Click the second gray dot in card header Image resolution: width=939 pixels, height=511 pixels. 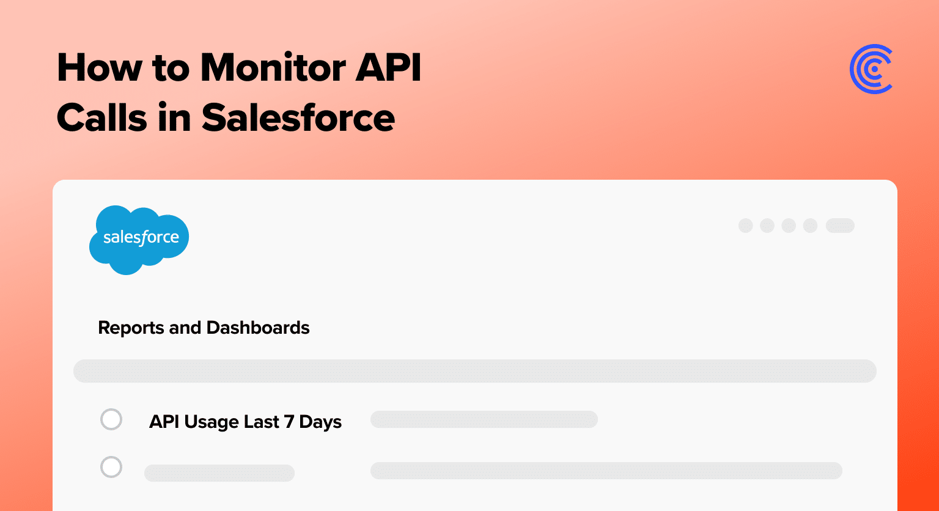tap(767, 226)
